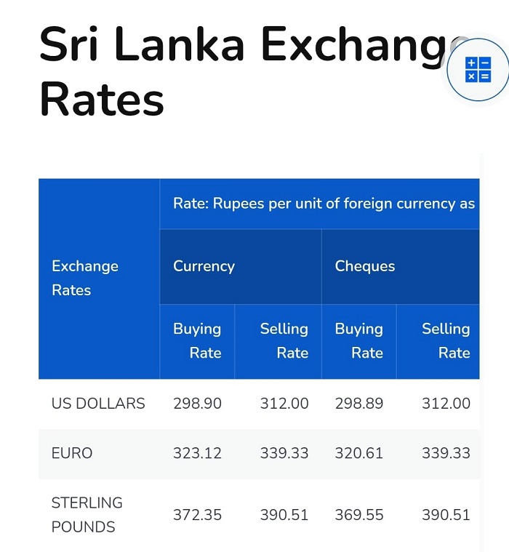The width and height of the screenshot is (509, 552).
Task: Click Euro currency buying rate 323.12
Action: [197, 453]
